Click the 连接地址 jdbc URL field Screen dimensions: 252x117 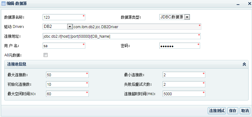tap(122, 36)
